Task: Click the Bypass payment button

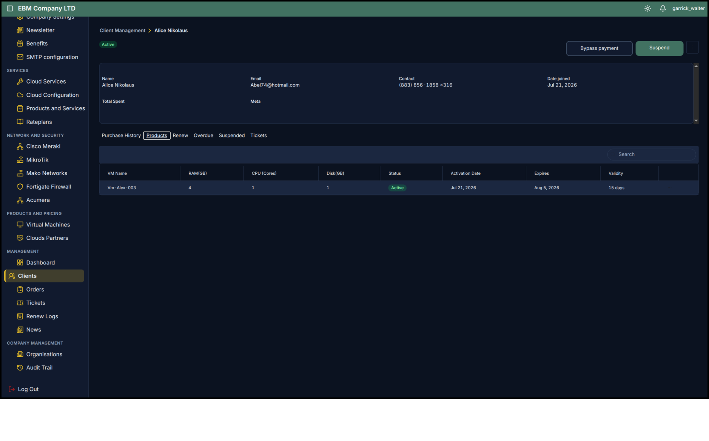Action: [x=599, y=48]
